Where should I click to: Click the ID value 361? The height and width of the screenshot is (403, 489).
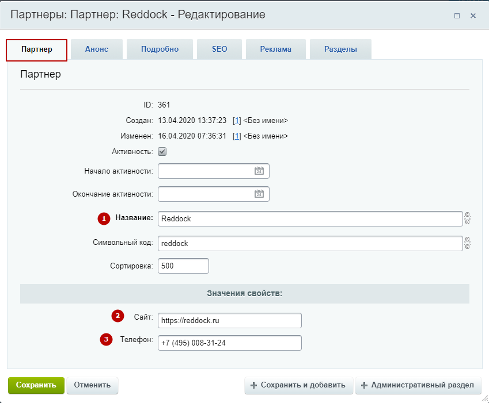(x=164, y=105)
